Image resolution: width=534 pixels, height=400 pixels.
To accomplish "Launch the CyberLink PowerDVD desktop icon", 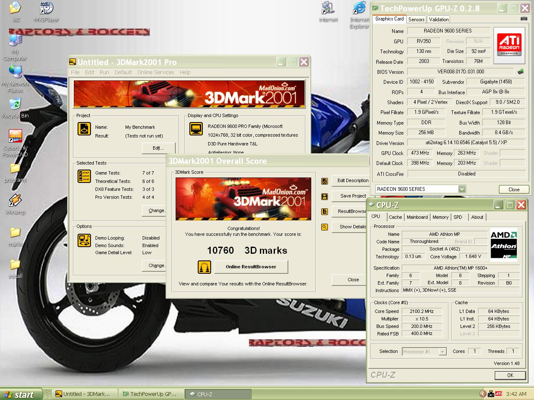I will pos(15,136).
